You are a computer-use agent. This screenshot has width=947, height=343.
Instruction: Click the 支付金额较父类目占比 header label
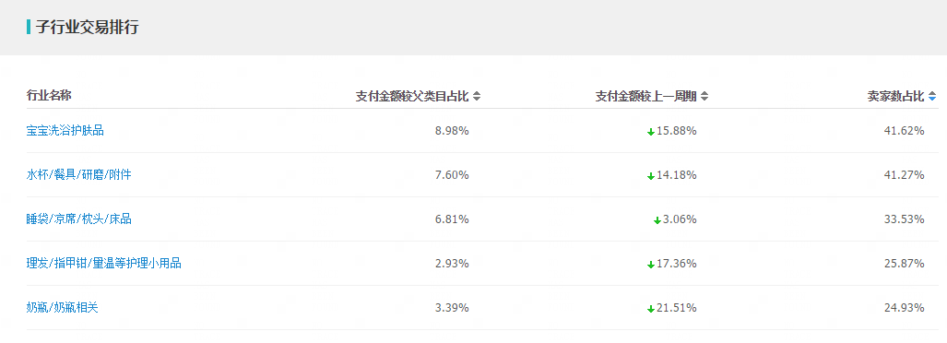click(x=412, y=96)
